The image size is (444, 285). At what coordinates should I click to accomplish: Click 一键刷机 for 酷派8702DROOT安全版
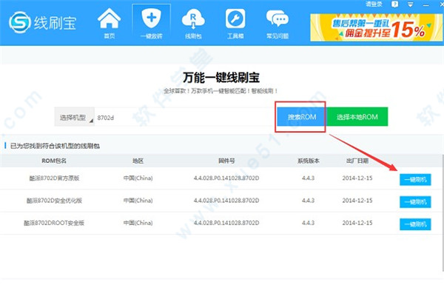415,224
